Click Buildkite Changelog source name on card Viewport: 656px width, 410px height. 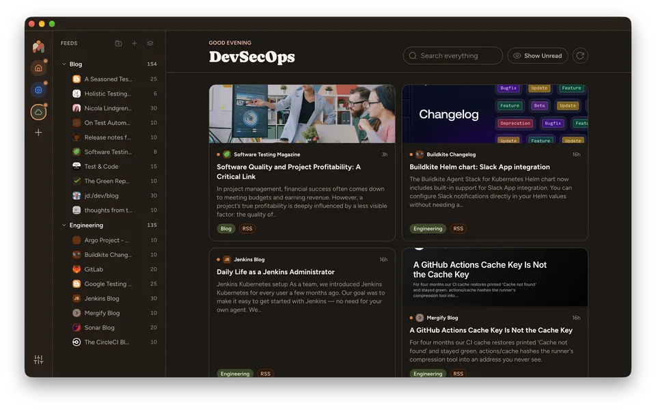451,154
